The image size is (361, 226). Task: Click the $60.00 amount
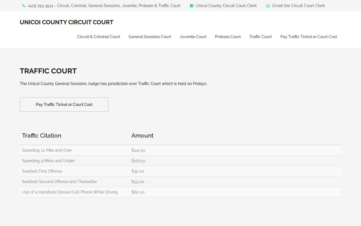click(x=138, y=192)
